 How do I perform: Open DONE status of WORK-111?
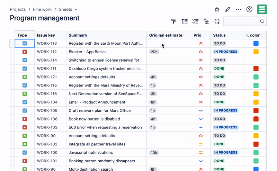[x=219, y=69]
